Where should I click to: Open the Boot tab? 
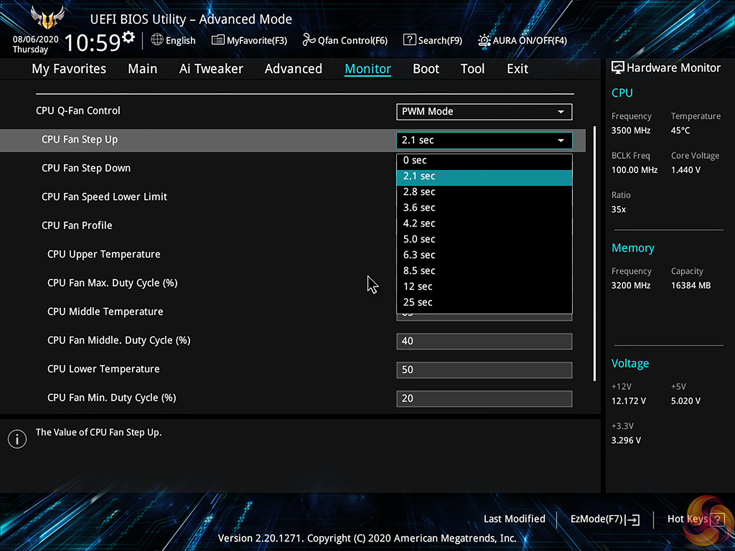pyautogui.click(x=426, y=69)
